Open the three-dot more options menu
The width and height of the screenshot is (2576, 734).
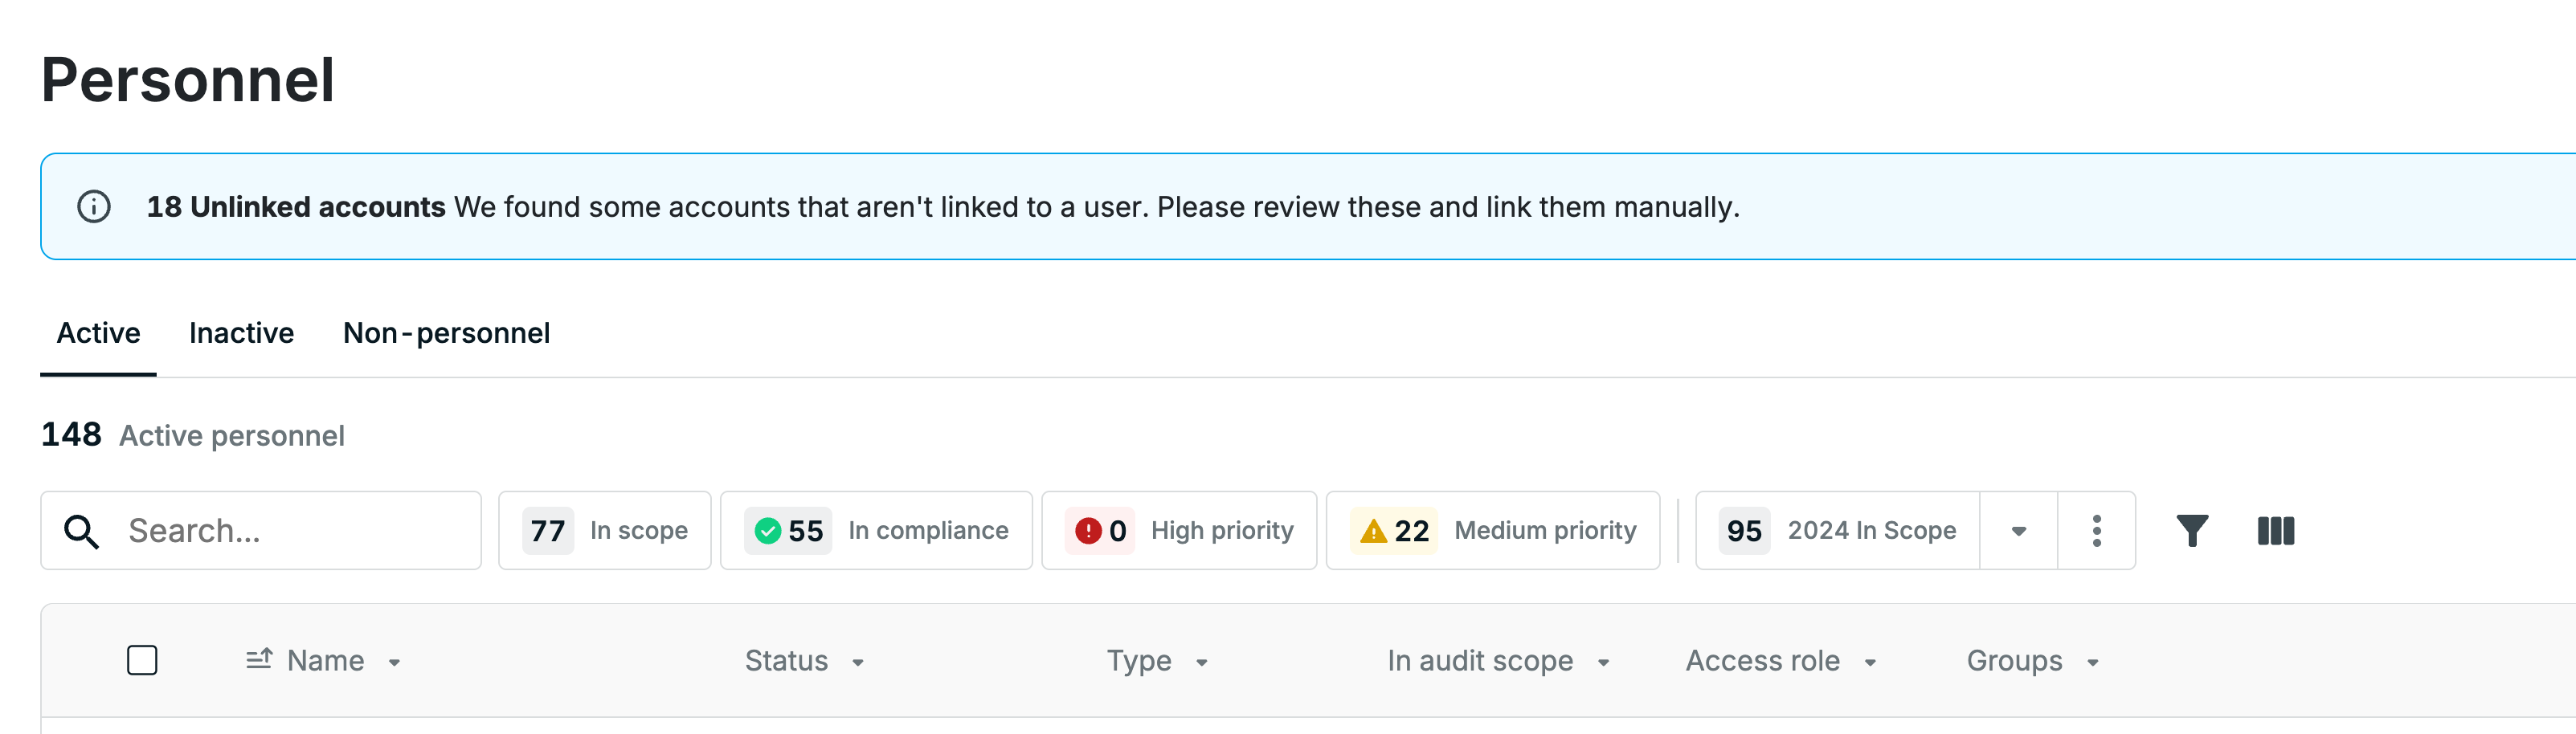2097,531
